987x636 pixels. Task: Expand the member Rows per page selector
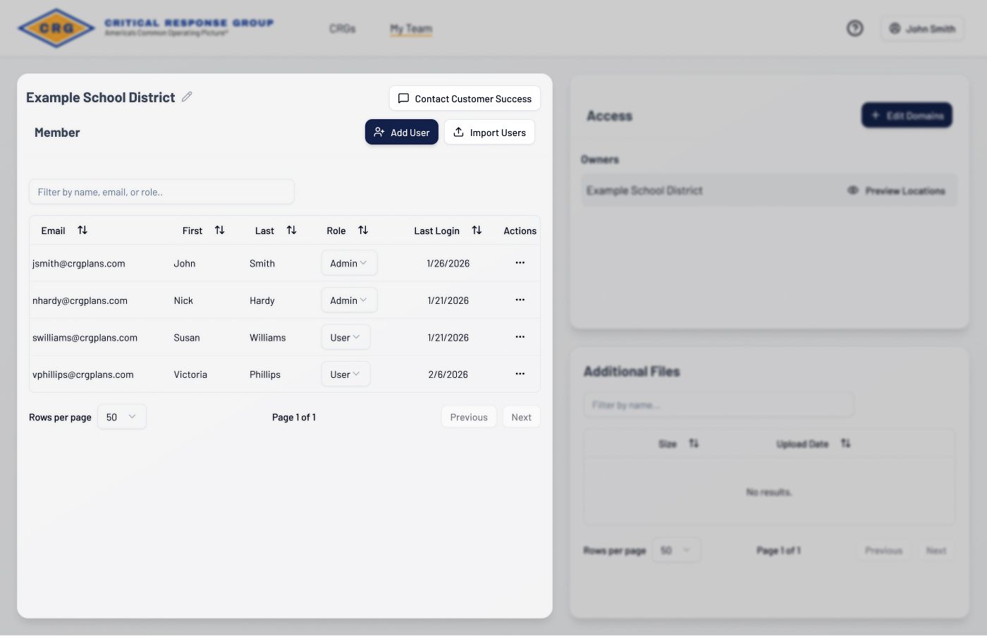[121, 417]
